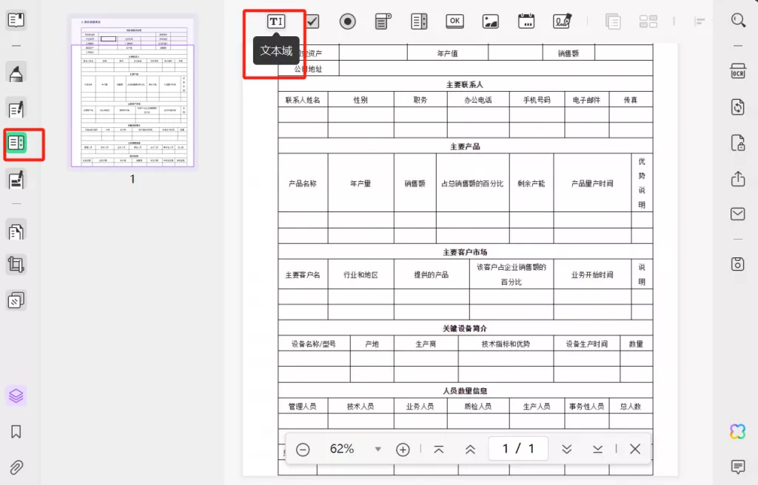The width and height of the screenshot is (758, 485).
Task: Select the Radio Button form tool
Action: [348, 21]
